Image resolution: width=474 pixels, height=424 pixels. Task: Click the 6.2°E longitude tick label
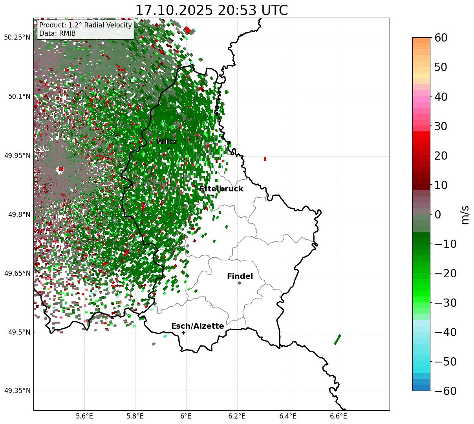(x=237, y=416)
